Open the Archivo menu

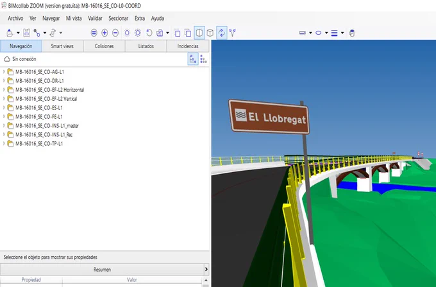point(15,19)
